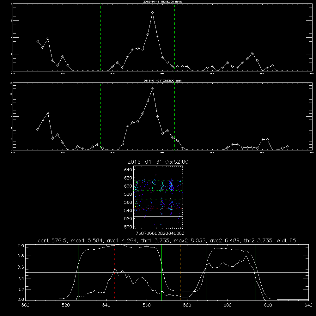Viewport: 316px width, 316px height.
Task: Click the leftmost green vertical line in bottom plot
Action: (x=78, y=272)
